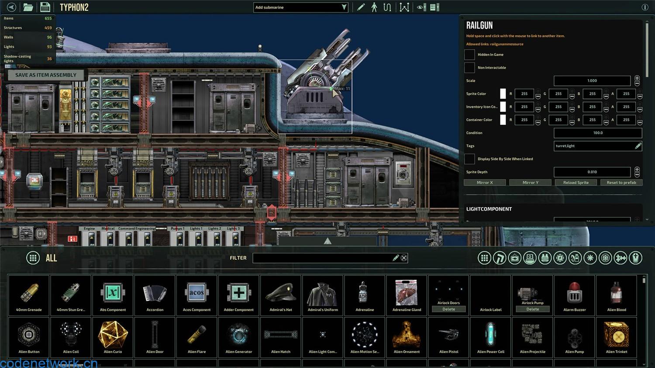The image size is (655, 368).
Task: Filter by structure category angled beam icon
Action: [x=500, y=258]
